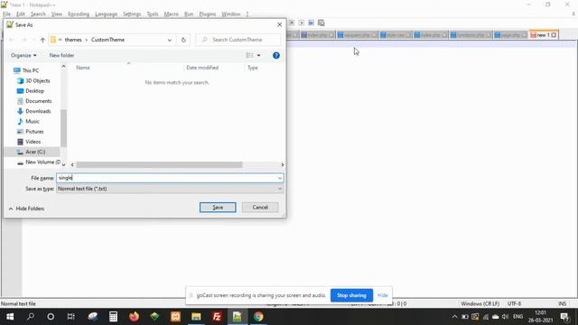This screenshot has height=325, width=578.
Task: Open the Edit menu
Action: pos(21,14)
